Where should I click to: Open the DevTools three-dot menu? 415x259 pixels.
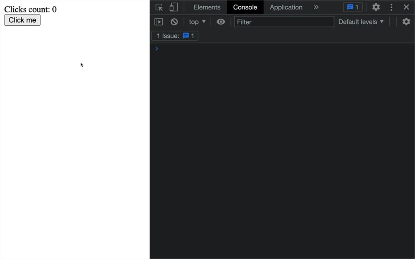pos(391,7)
